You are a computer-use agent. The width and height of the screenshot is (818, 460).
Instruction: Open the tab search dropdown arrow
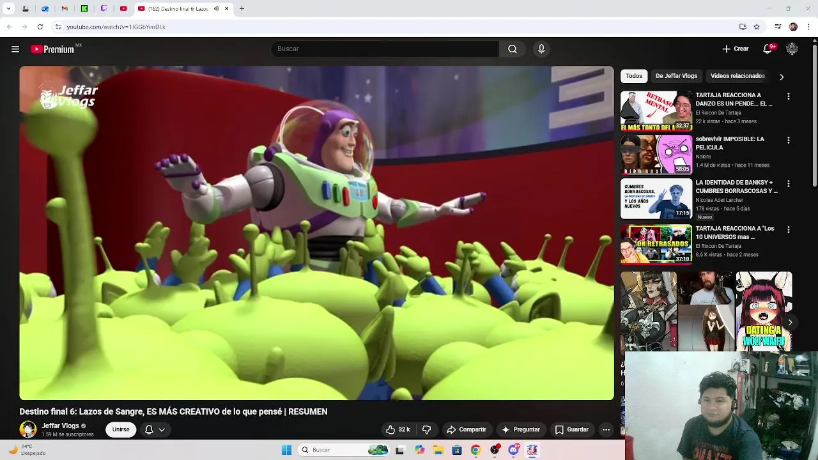[8, 9]
